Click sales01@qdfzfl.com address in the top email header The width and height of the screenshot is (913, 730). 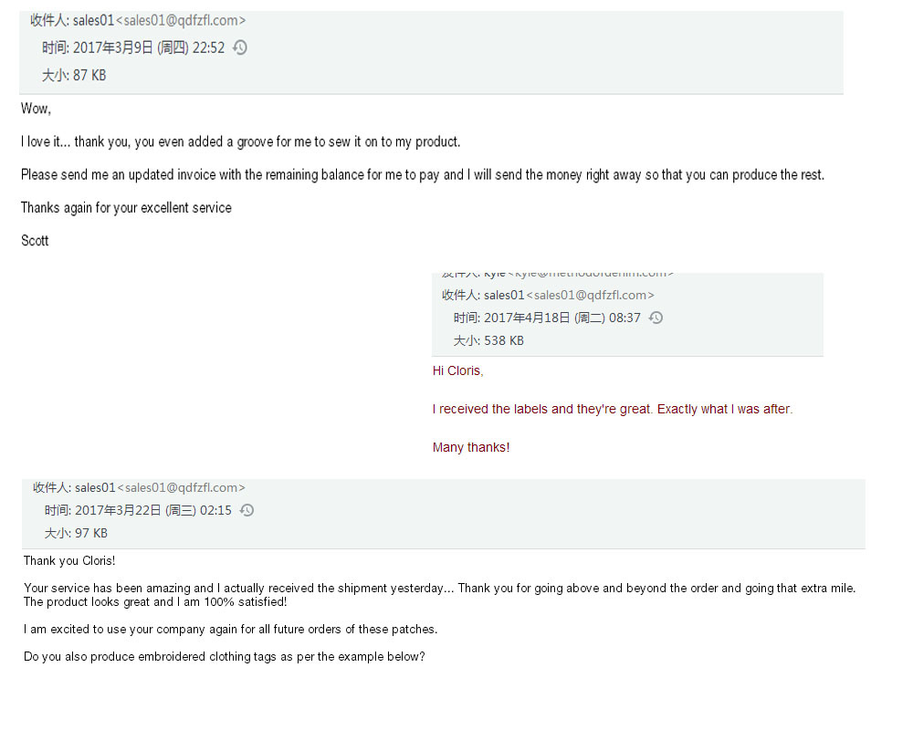181,20
